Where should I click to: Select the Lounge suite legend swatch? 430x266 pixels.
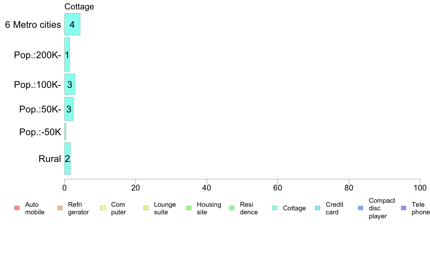146,208
